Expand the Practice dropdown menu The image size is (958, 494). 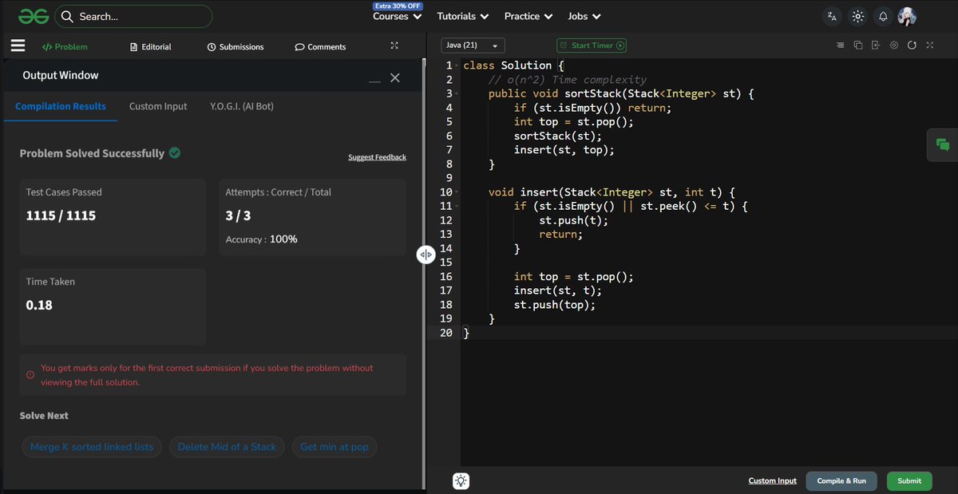click(528, 16)
